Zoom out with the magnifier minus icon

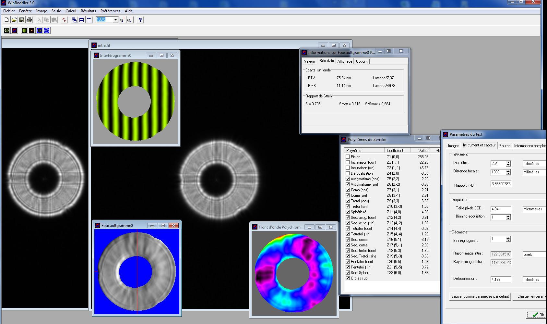tap(130, 20)
